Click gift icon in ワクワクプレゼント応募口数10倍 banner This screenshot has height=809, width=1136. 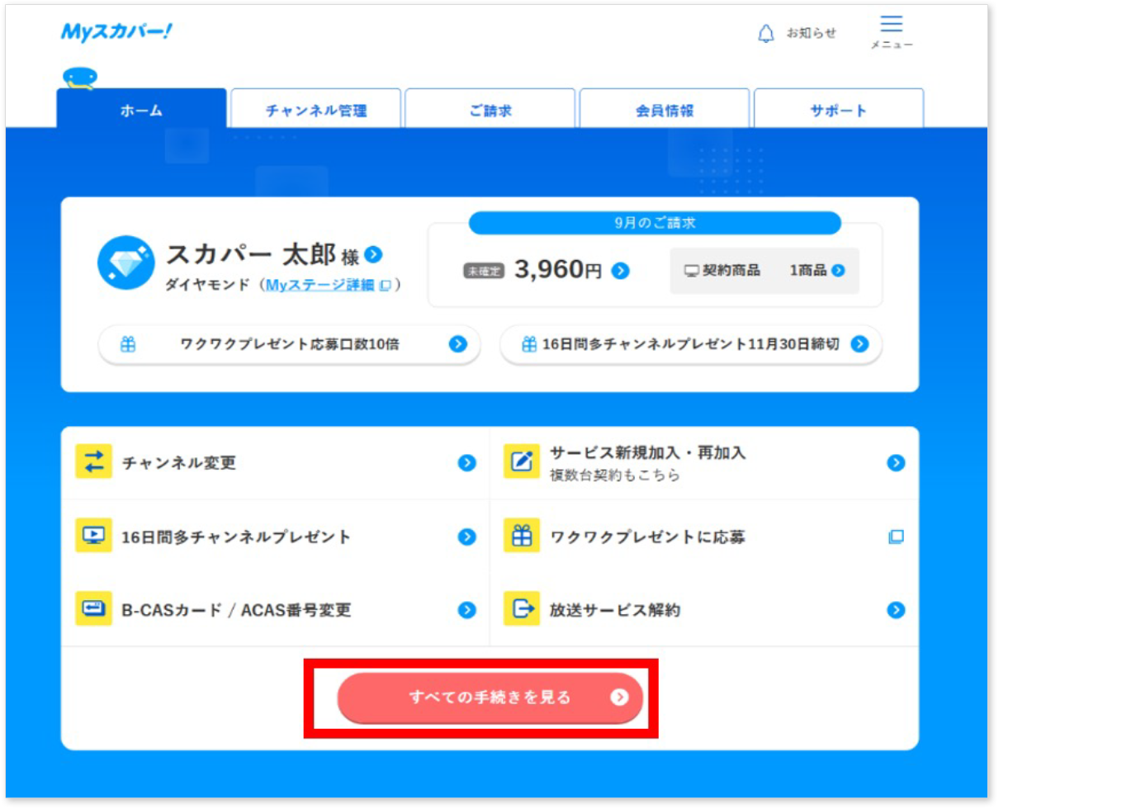pyautogui.click(x=128, y=344)
